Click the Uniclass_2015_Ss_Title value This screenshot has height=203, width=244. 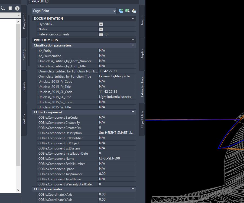[117, 107]
